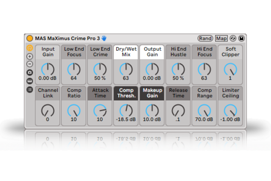Viewport: 271px width, 181px height.
Task: Select the Makeup Gain macro label
Action: click(152, 93)
